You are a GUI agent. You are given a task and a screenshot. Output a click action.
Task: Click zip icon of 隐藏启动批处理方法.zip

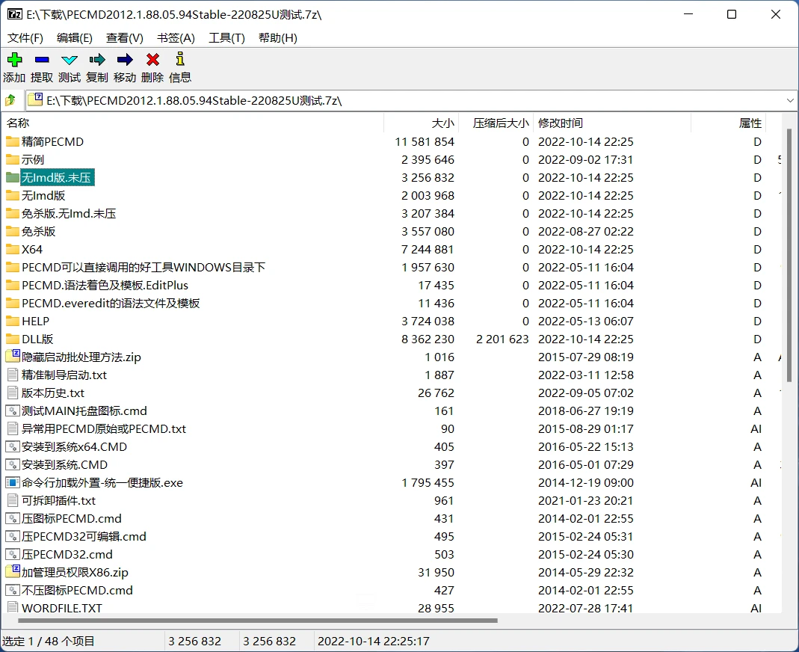(12, 356)
